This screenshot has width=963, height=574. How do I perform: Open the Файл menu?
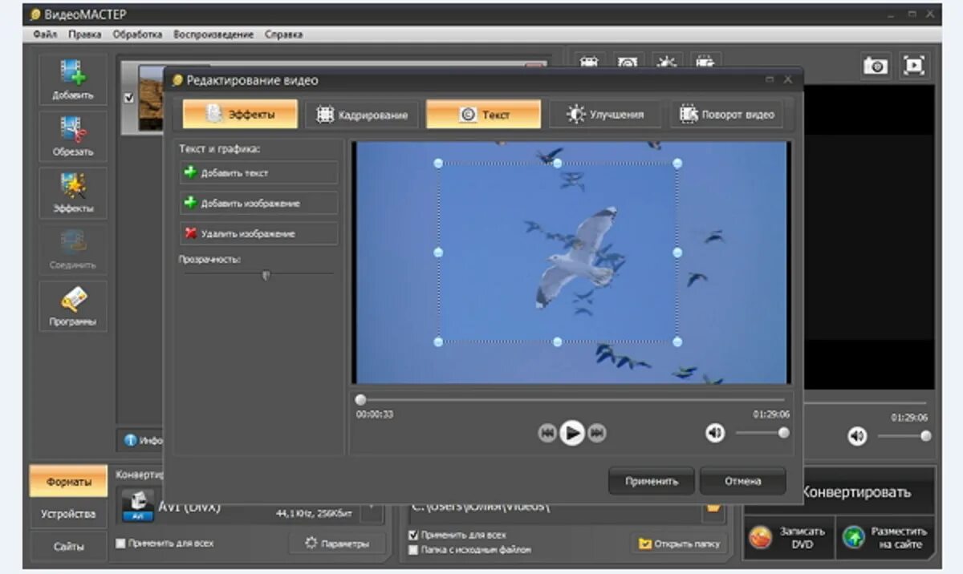44,34
